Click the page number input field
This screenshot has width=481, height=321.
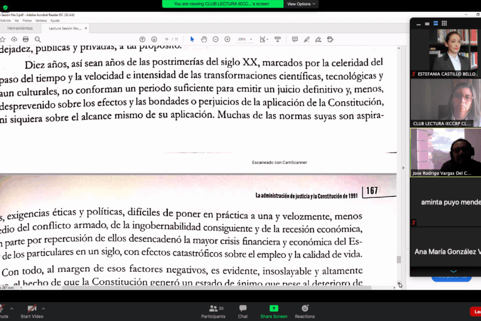coord(166,39)
